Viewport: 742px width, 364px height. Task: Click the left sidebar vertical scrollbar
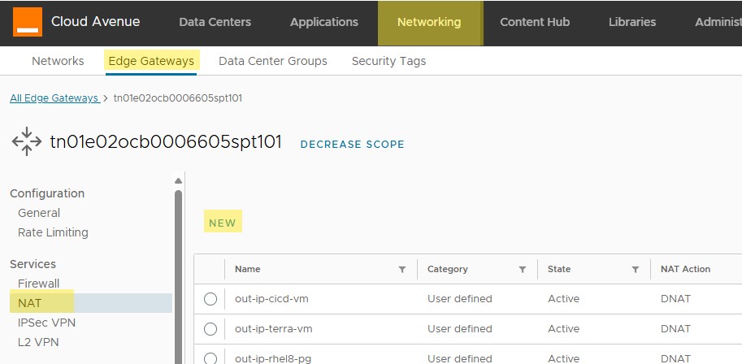pyautogui.click(x=178, y=260)
